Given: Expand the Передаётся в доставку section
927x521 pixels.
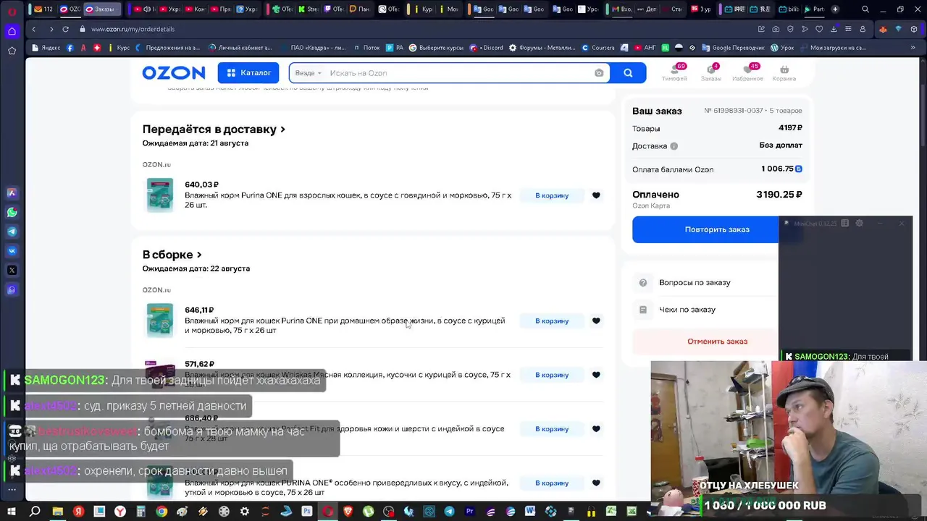Looking at the screenshot, I should 214,129.
